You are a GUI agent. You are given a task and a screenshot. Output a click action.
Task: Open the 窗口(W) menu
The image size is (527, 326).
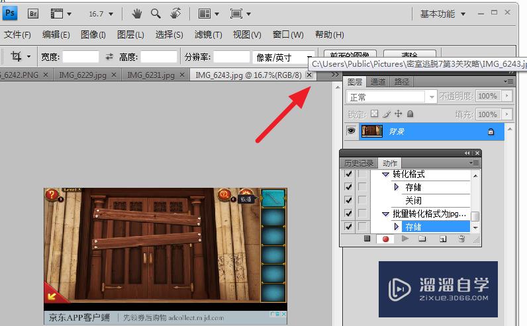(288, 34)
